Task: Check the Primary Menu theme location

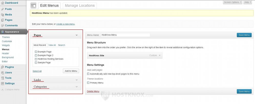Action: click(88, 83)
